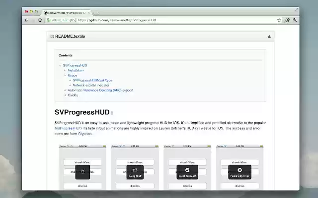Toggle fullscreen with the corner arrows icon
Viewport: 318px width, 198px height.
point(296,10)
